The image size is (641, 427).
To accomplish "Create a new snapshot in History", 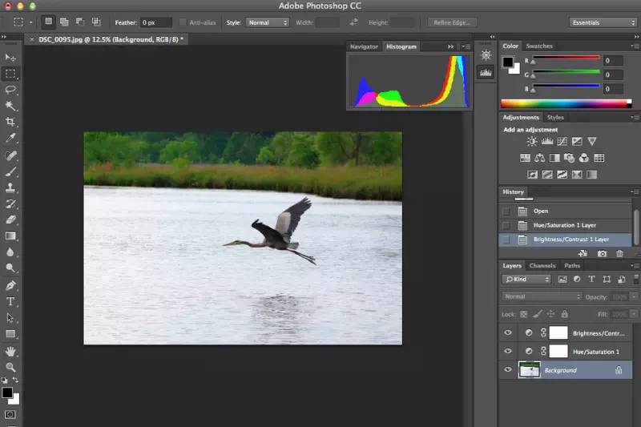I will pyautogui.click(x=602, y=253).
